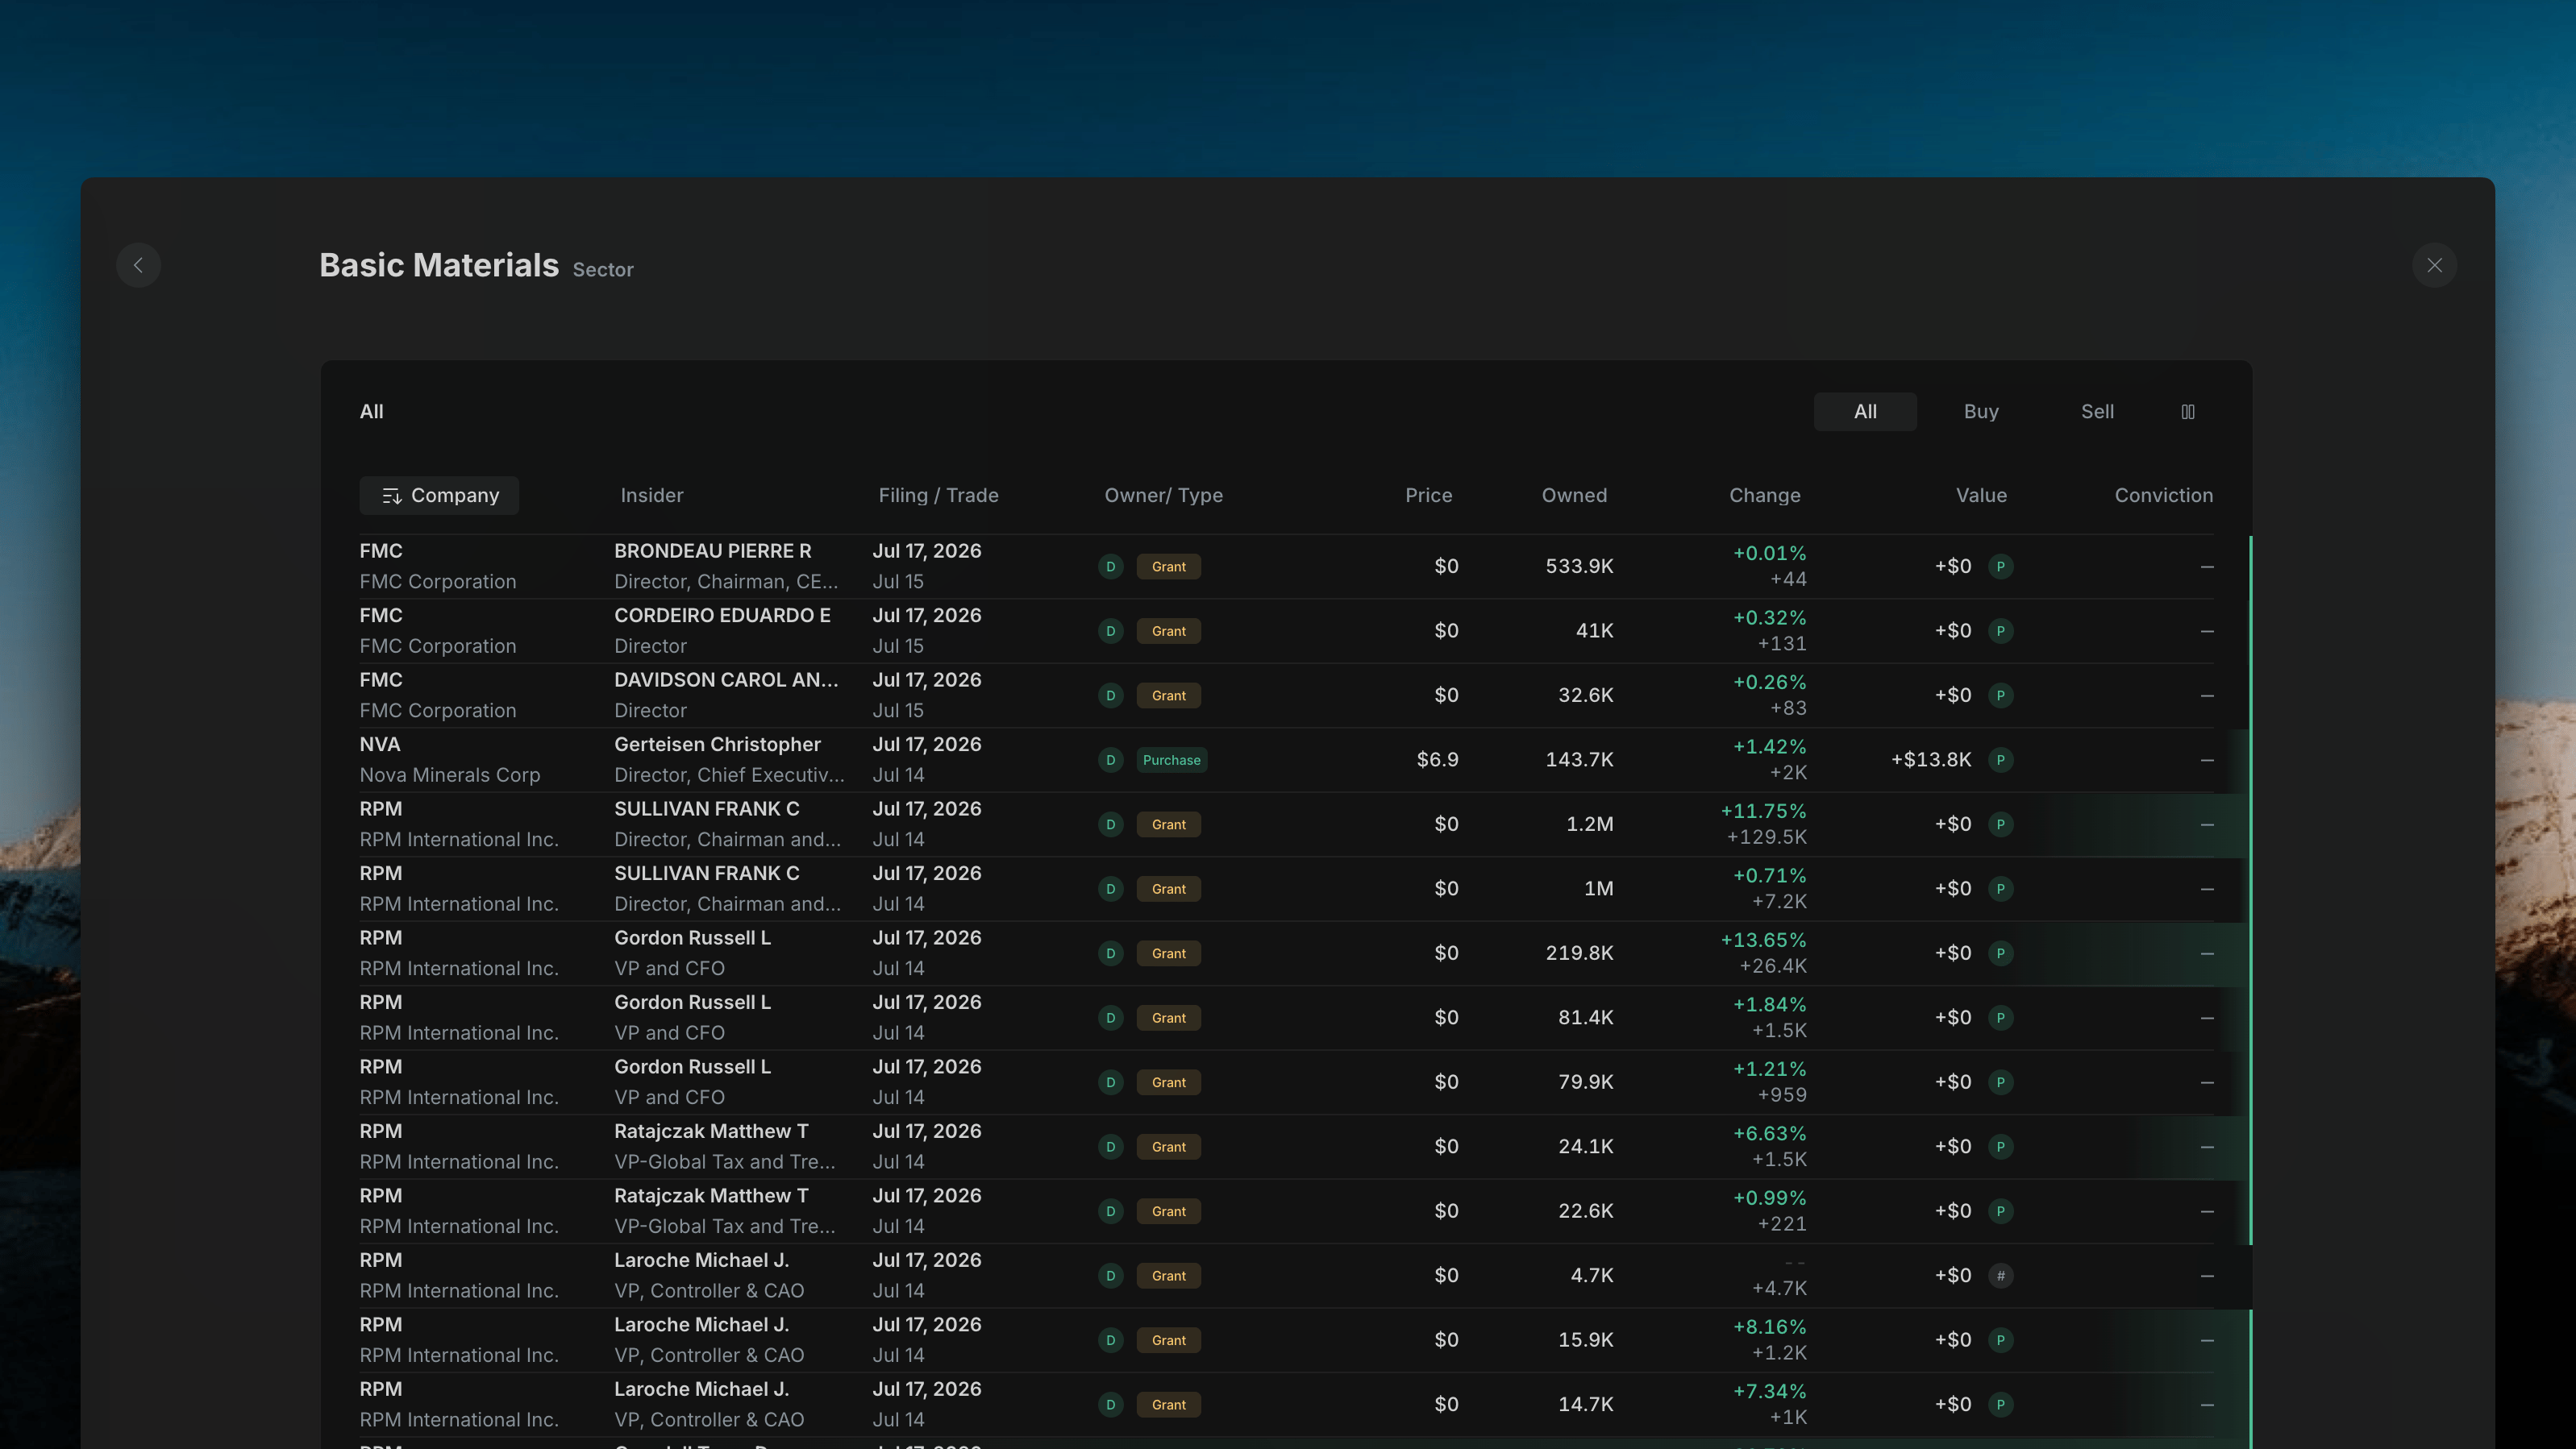The width and height of the screenshot is (2576, 1449).
Task: Click the D owner icon in BRONDEAU PIERRE R row
Action: [x=1110, y=567]
